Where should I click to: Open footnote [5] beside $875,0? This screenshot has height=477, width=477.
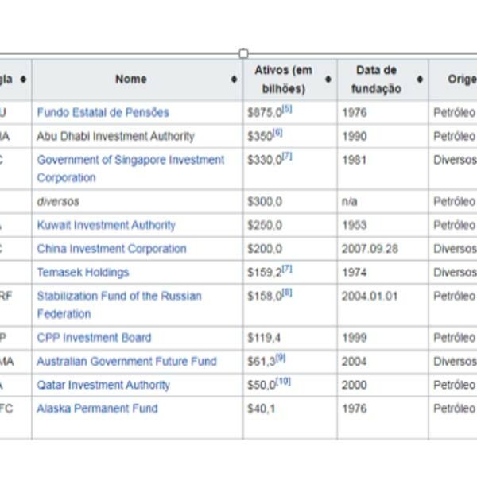(287, 109)
